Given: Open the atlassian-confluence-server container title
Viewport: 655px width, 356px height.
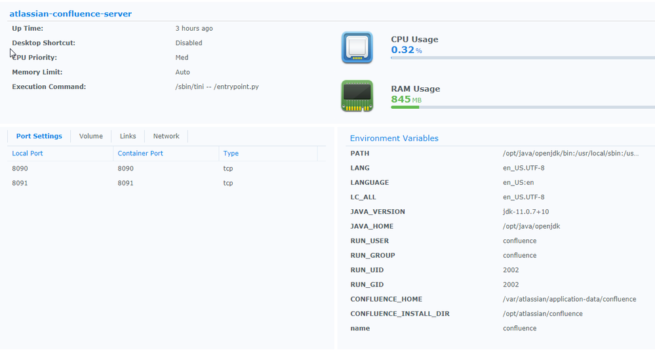Looking at the screenshot, I should 71,14.
